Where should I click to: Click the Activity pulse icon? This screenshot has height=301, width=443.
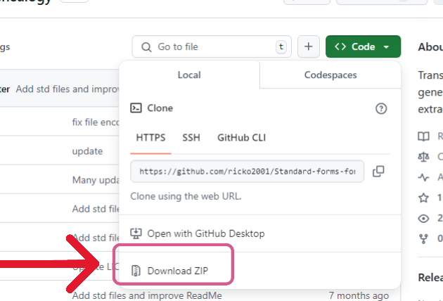[x=423, y=177]
